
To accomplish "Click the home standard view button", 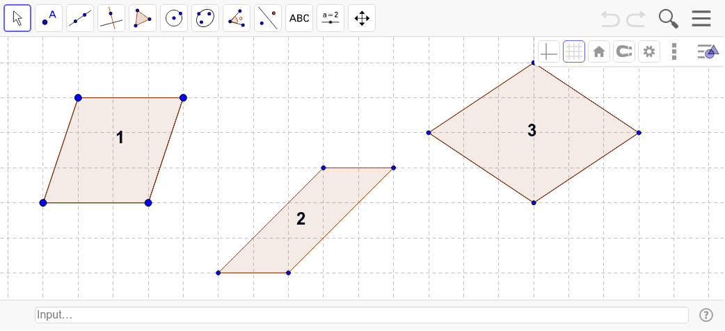I will tap(599, 51).
